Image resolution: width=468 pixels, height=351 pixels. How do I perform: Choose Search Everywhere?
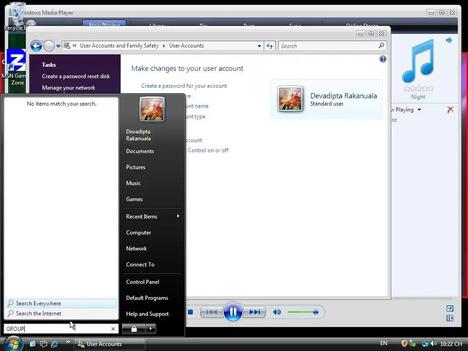coord(61,303)
